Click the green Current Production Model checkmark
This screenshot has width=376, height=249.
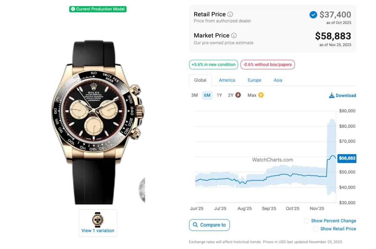[73, 9]
